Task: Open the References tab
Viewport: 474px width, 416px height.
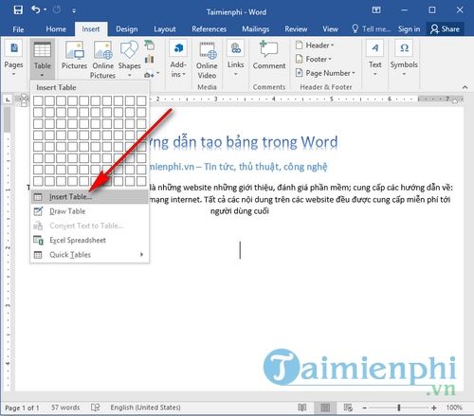Action: (209, 29)
